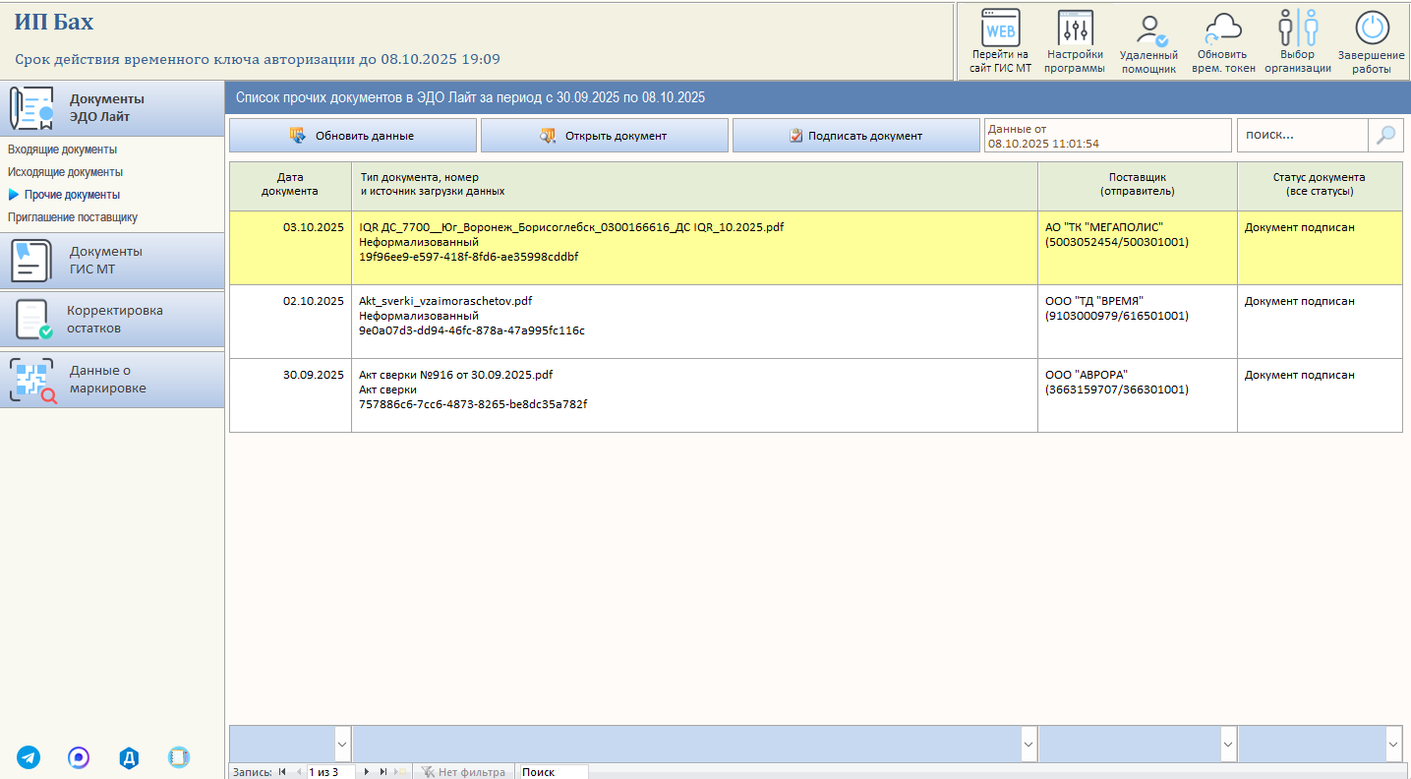Open the Telegram link icon
Screen dimensions: 1411x779
29,757
